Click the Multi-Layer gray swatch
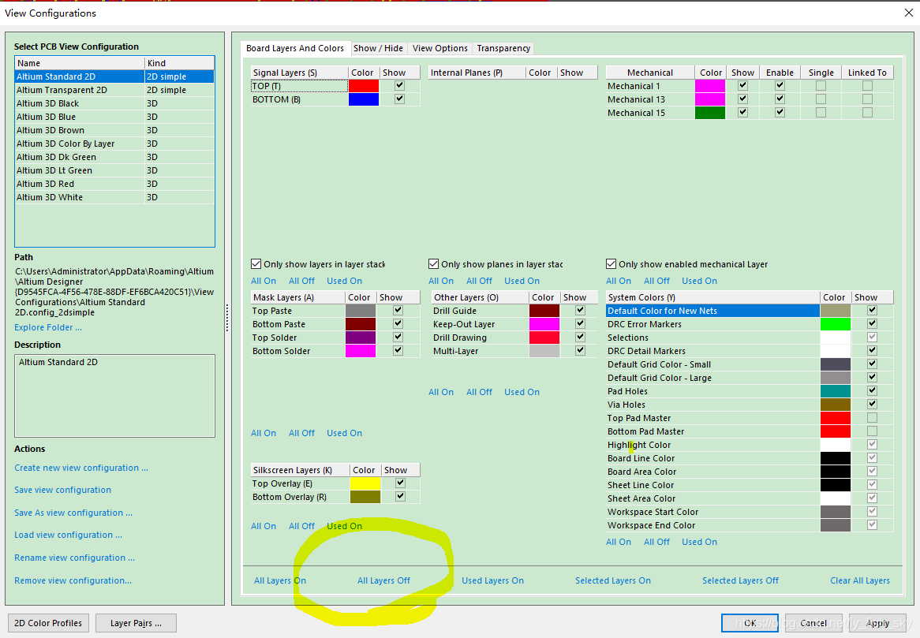 [544, 351]
